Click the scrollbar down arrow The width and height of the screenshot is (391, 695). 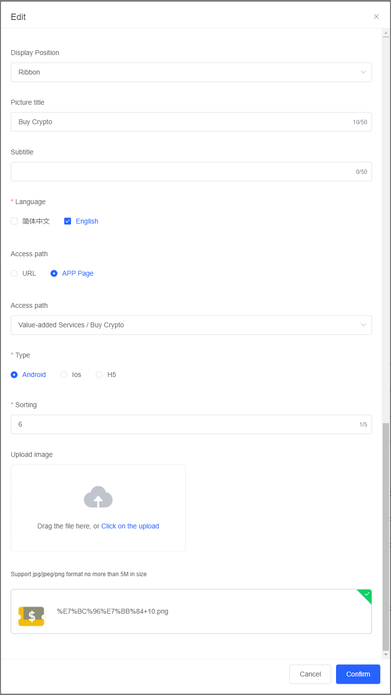pos(386,655)
